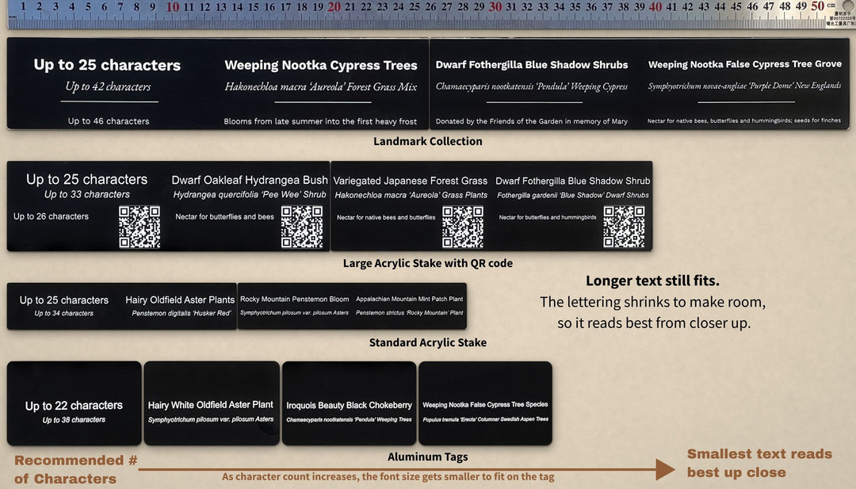Select the 'Weeping Nootka False Cypress Tree Grove' heading
This screenshot has width=856, height=489.
(x=744, y=64)
